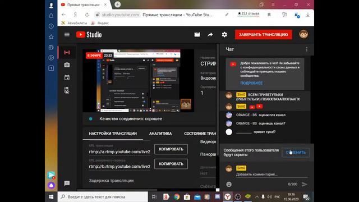Send the chat message arrow icon
Screen dimensions: 359x202
(x=304, y=184)
